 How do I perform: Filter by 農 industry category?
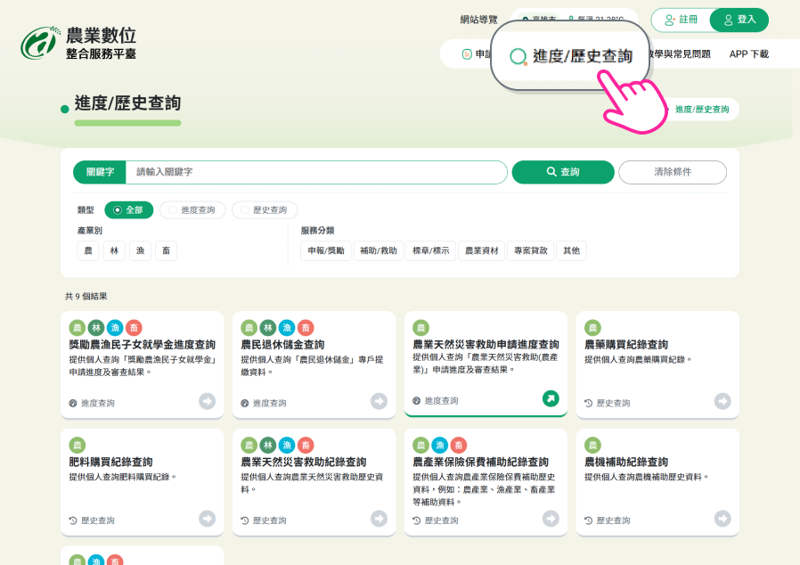87,251
